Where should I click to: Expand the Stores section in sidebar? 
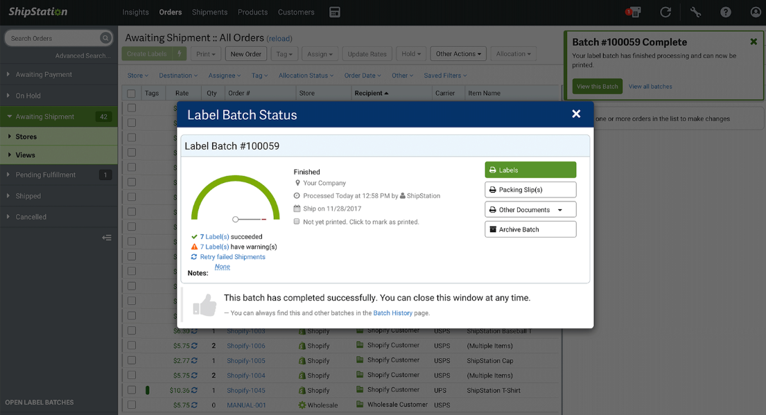[26, 137]
